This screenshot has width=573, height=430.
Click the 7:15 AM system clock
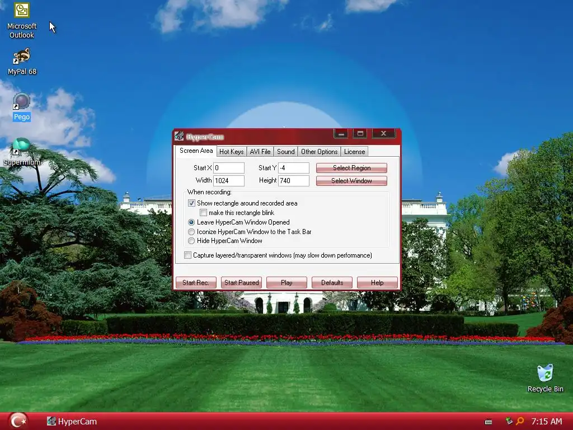click(x=546, y=421)
